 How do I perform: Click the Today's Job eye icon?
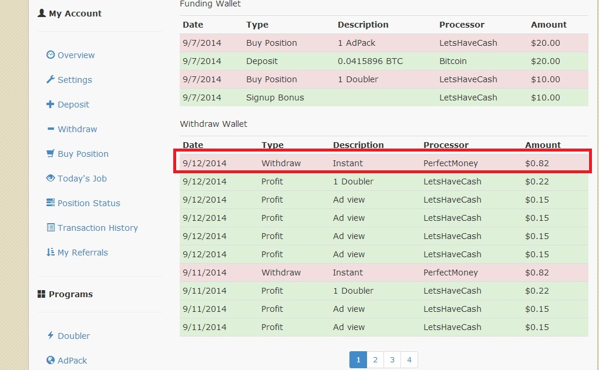pyautogui.click(x=51, y=179)
